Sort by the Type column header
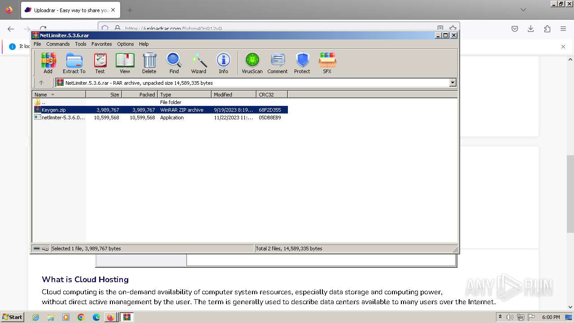 (184, 95)
